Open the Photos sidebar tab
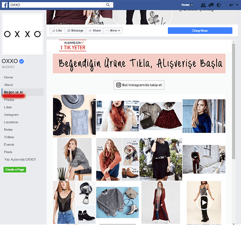Image resolution: width=241 pixels, height=241 pixels. (9, 100)
